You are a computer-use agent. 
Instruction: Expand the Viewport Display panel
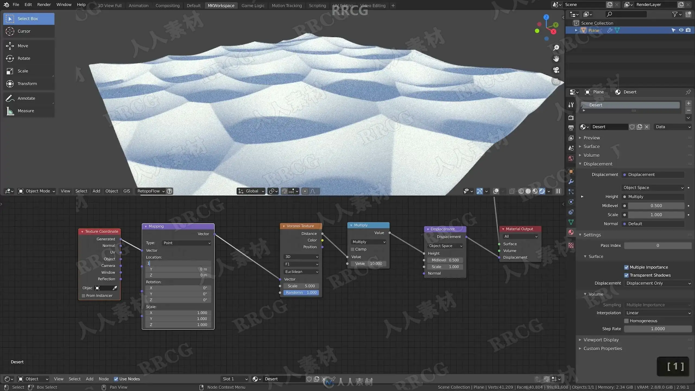pos(601,340)
